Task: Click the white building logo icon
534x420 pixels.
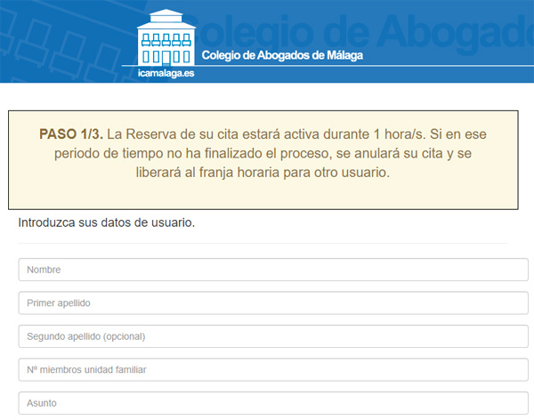Action: click(x=166, y=37)
